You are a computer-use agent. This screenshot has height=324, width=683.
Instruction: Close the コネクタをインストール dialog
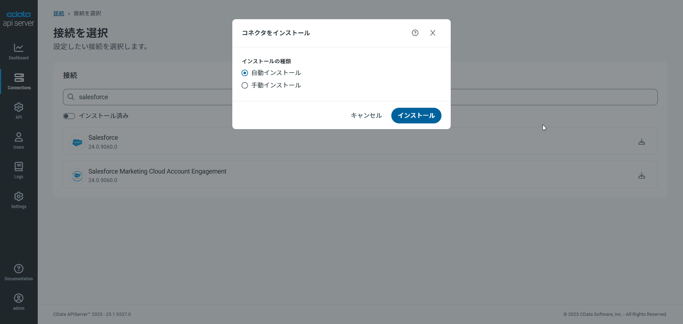(x=433, y=33)
